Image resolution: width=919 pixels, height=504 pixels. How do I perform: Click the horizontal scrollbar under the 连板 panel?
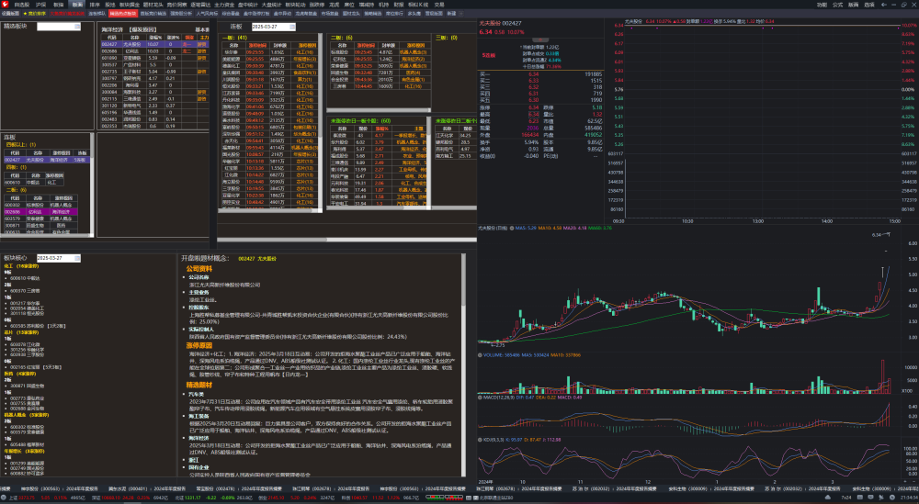[347, 240]
